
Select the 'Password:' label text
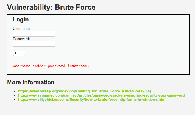point(22,39)
